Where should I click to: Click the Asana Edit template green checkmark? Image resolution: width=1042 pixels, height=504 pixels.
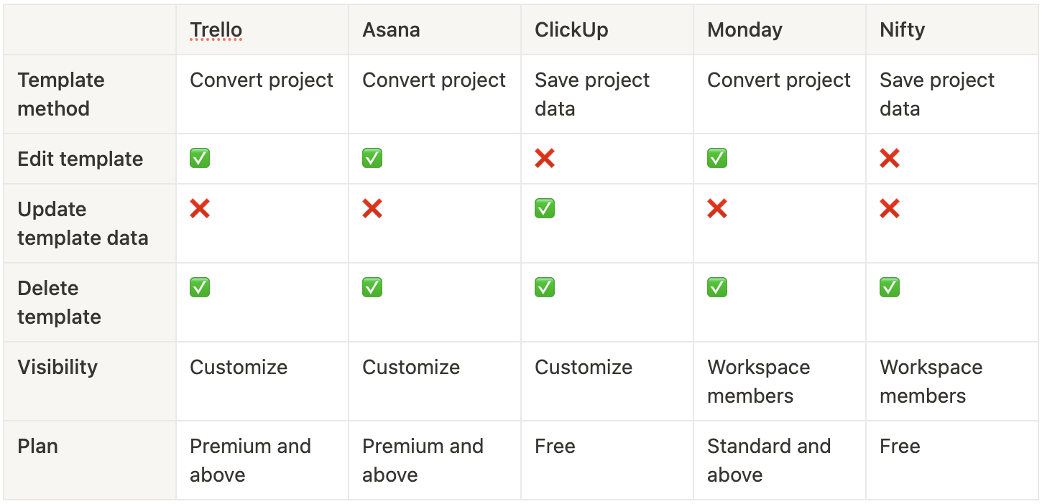(x=372, y=158)
